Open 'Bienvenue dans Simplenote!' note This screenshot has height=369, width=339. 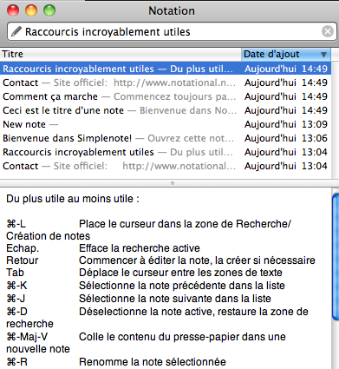click(166, 138)
